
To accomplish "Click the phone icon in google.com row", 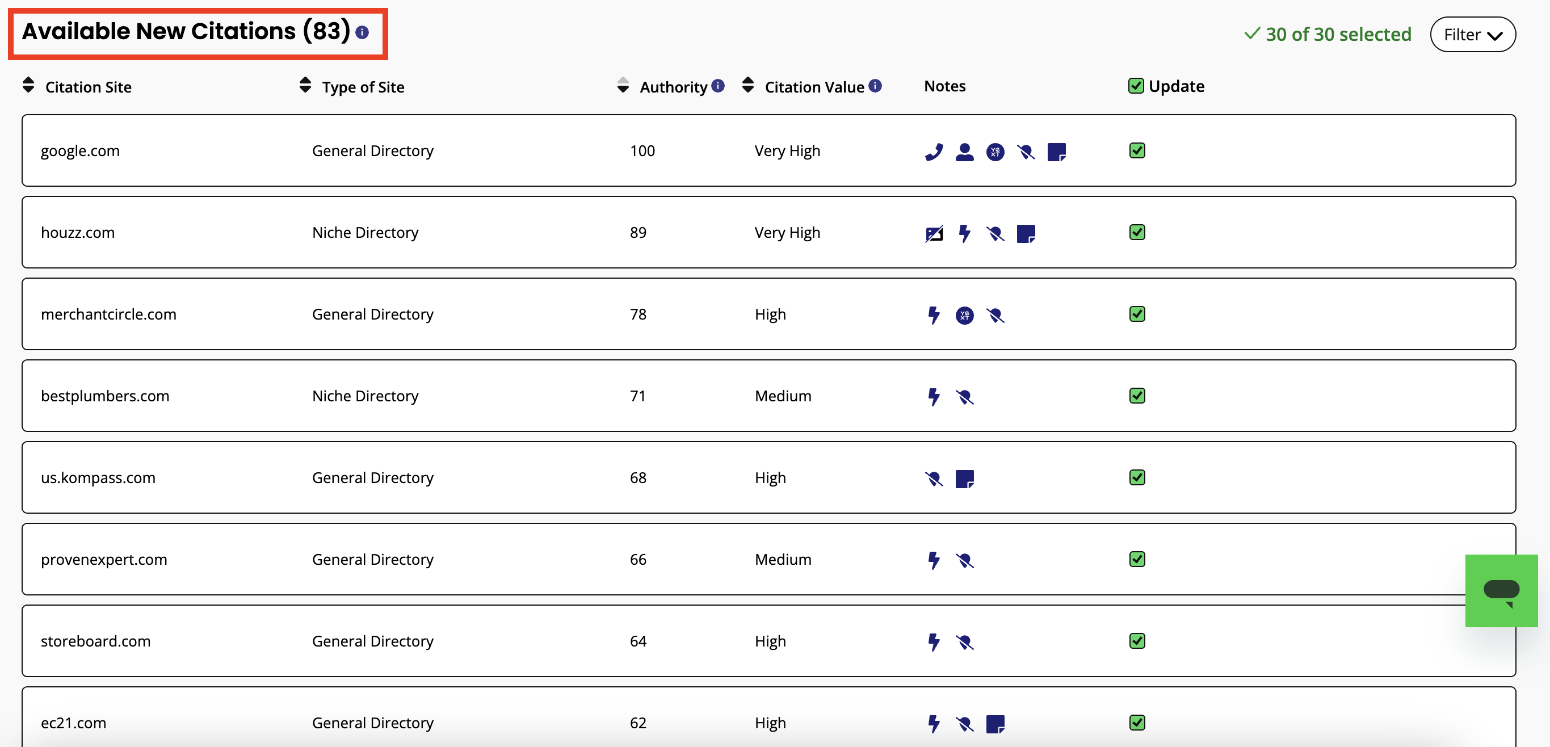I will pyautogui.click(x=934, y=152).
